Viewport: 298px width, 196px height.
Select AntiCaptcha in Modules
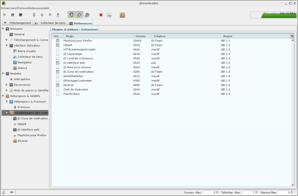[x=20, y=79]
